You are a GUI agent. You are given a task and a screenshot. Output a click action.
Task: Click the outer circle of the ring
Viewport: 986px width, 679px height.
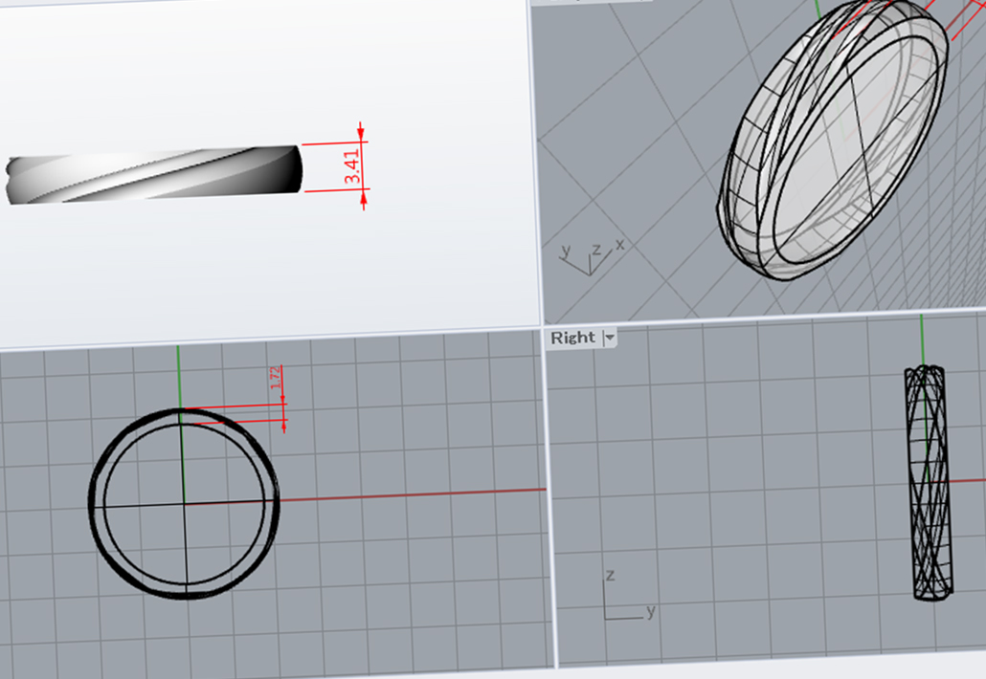92,502
